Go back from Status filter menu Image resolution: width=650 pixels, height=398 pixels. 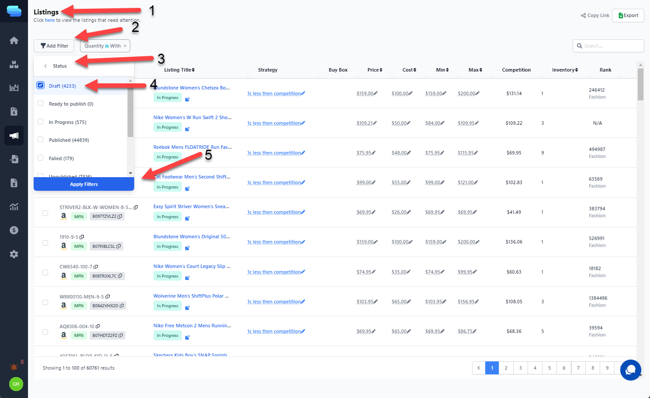tap(45, 66)
